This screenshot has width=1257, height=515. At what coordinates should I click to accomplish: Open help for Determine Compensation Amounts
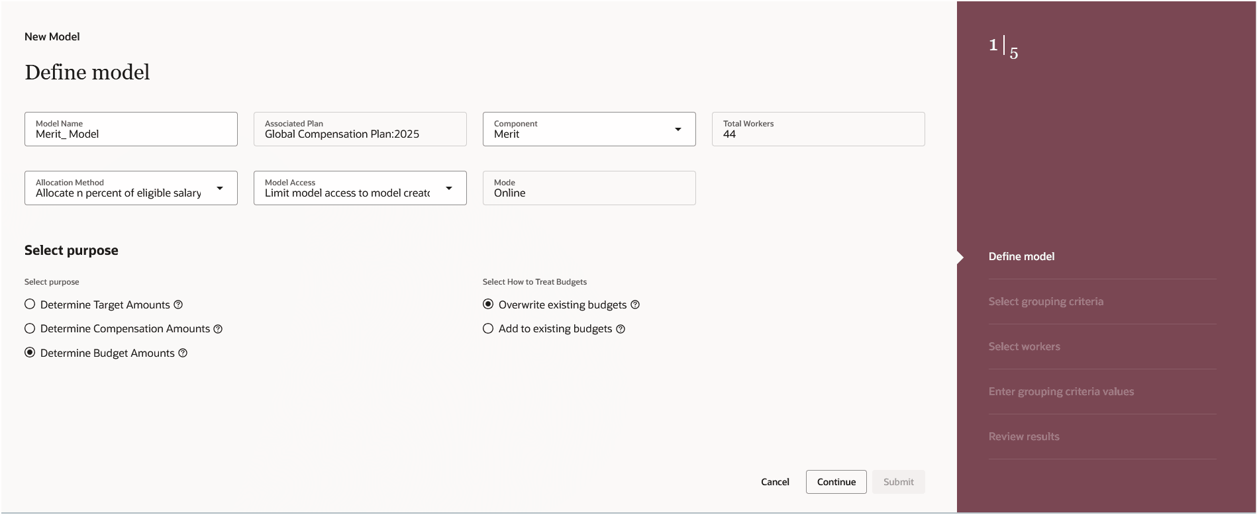tap(218, 329)
